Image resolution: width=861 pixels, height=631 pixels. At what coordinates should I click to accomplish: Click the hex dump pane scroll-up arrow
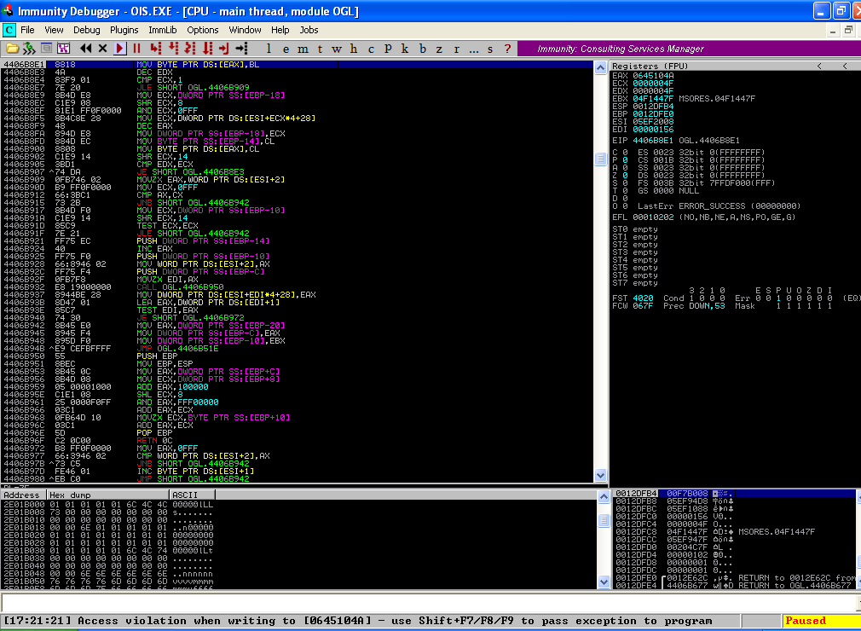point(604,497)
